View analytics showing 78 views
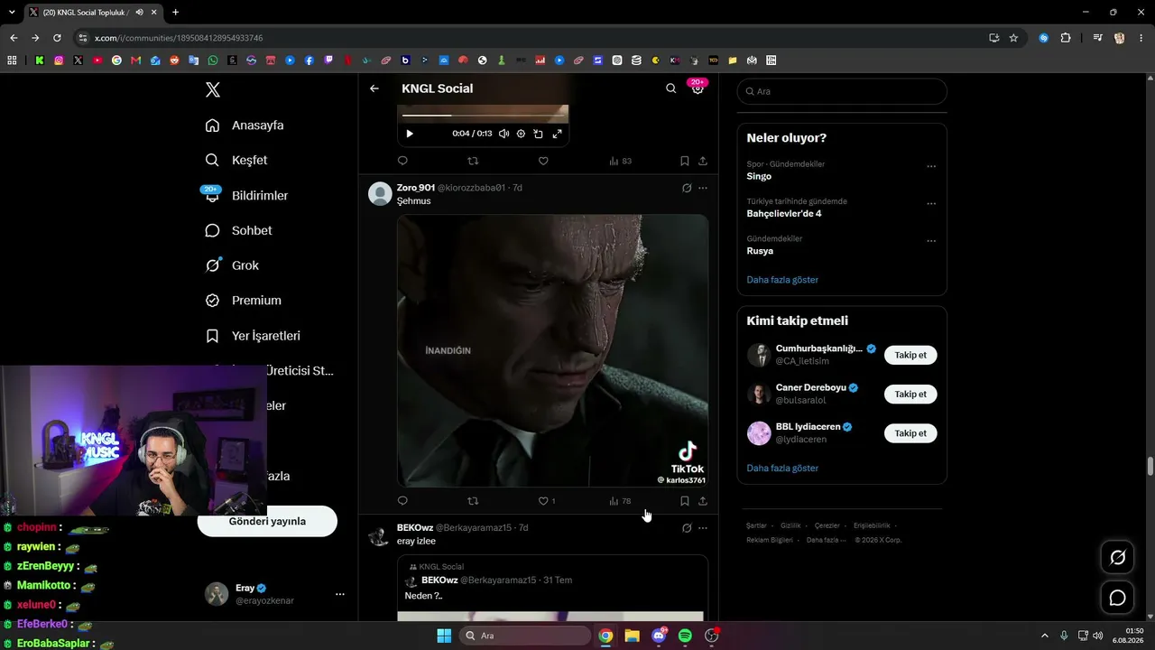The height and width of the screenshot is (650, 1155). tap(620, 501)
